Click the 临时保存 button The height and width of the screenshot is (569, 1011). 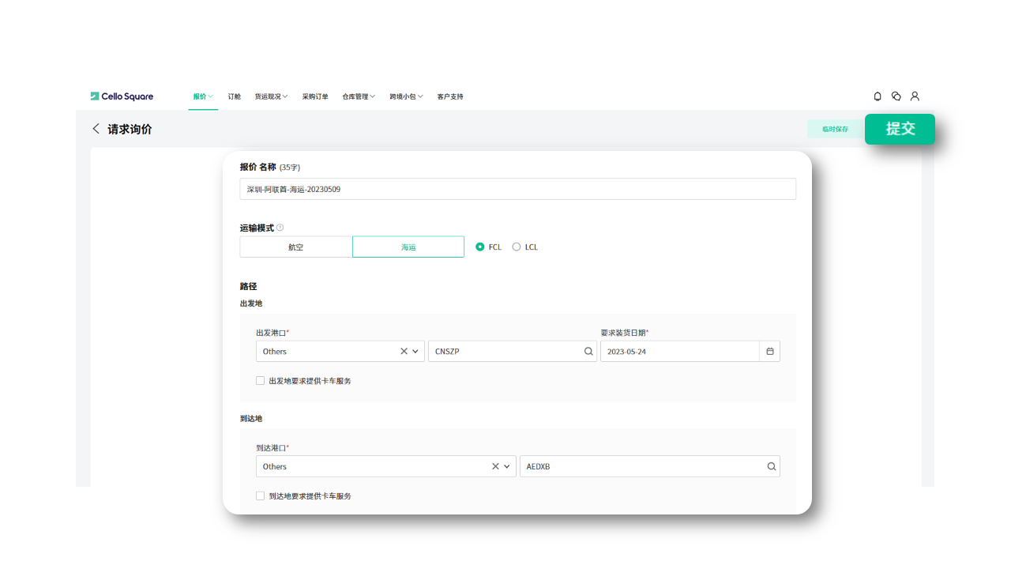[835, 129]
